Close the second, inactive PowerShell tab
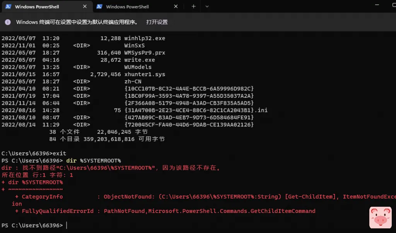 pos(176,7)
